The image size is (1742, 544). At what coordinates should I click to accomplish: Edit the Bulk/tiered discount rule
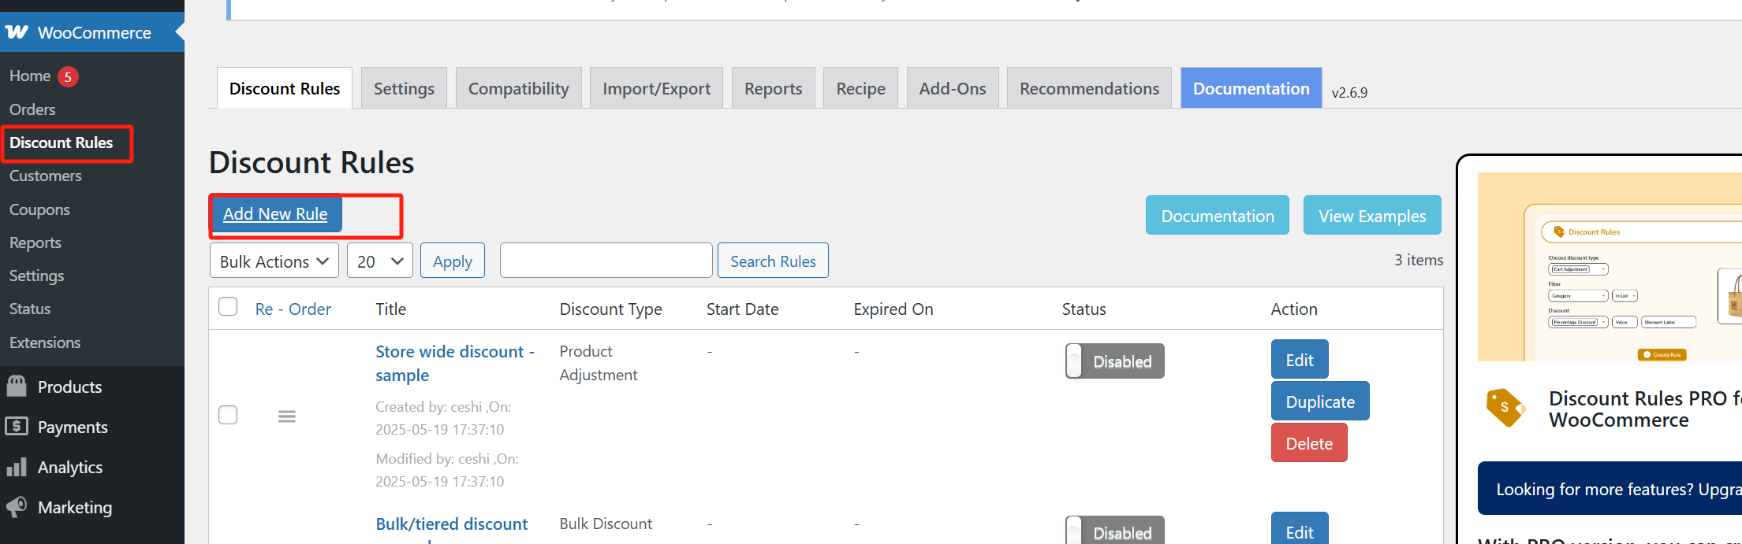pyautogui.click(x=1300, y=530)
